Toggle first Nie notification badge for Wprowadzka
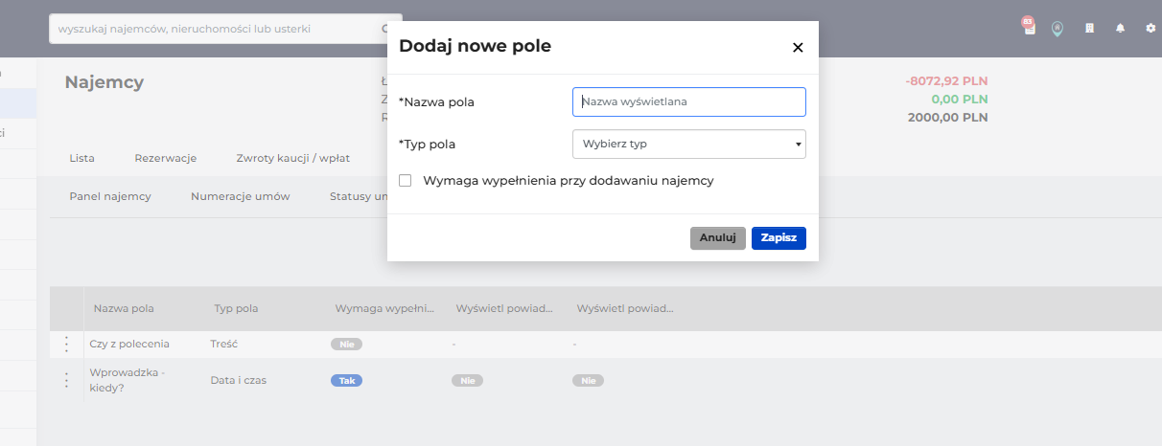The height and width of the screenshot is (446, 1162). point(467,380)
